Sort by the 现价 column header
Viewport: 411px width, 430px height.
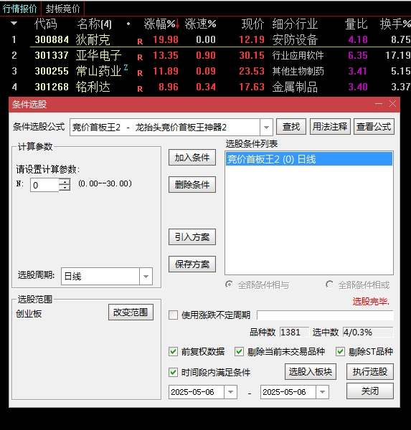tap(252, 24)
